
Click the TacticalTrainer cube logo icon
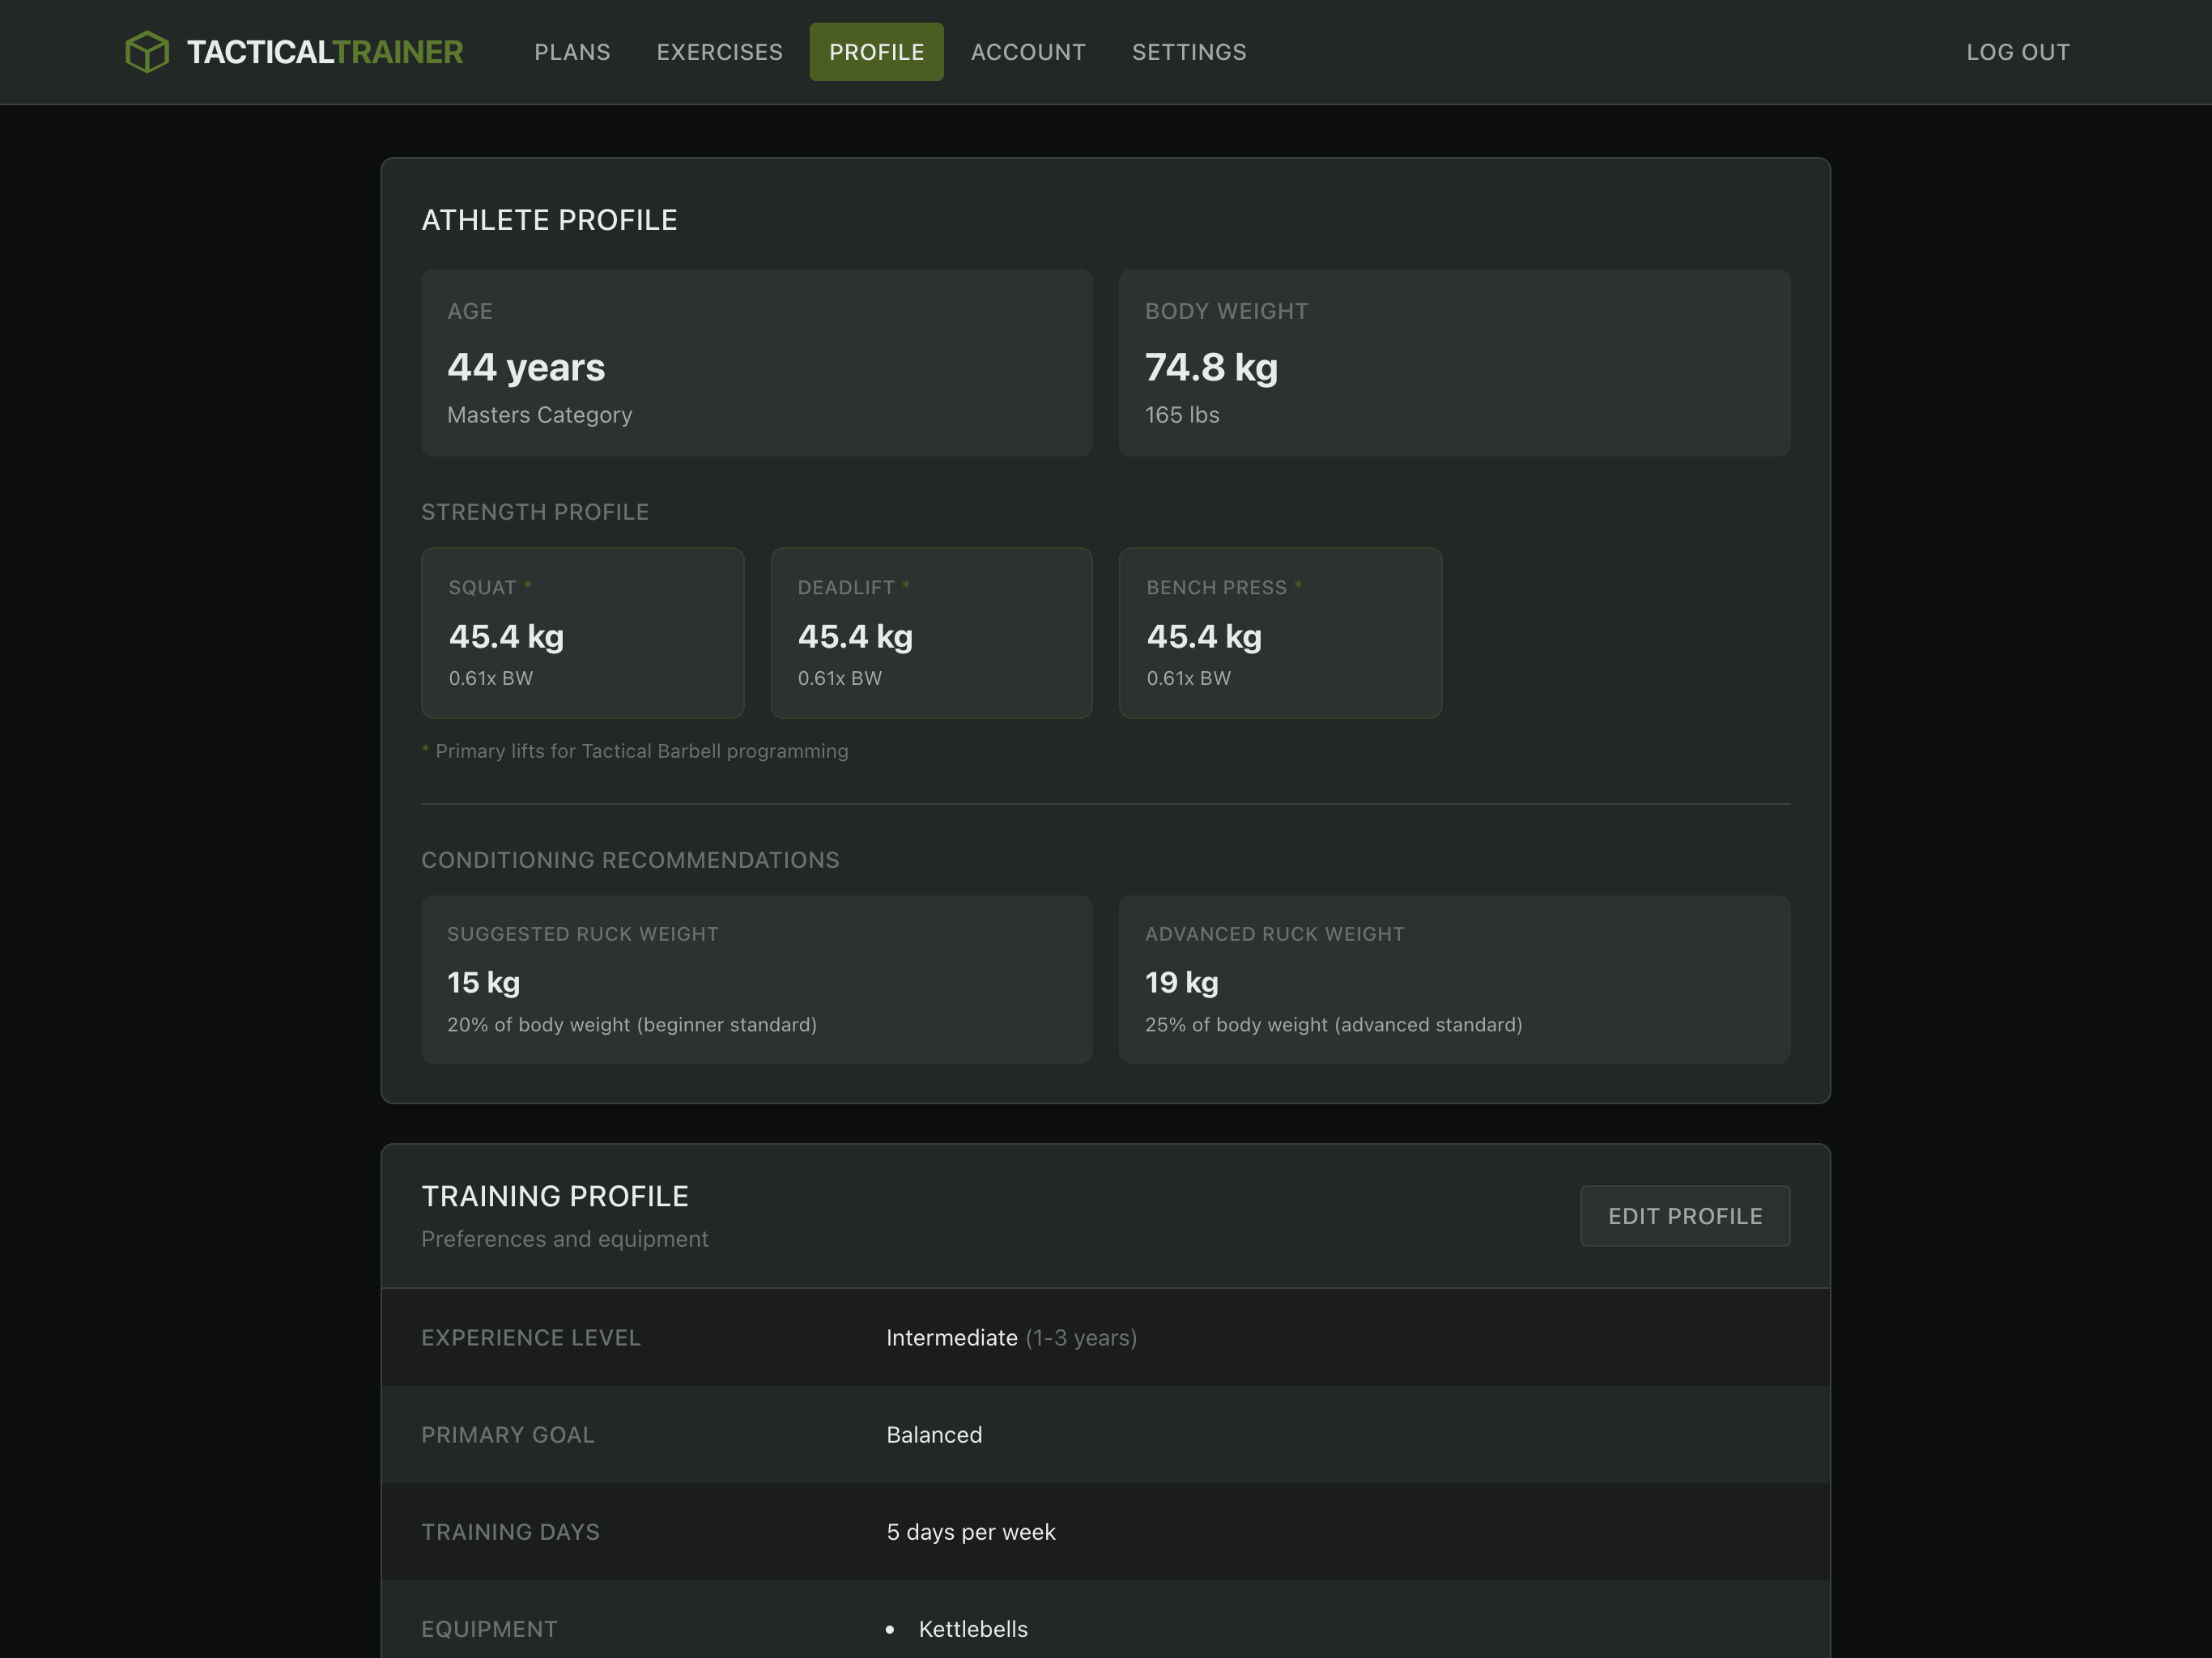(x=147, y=52)
